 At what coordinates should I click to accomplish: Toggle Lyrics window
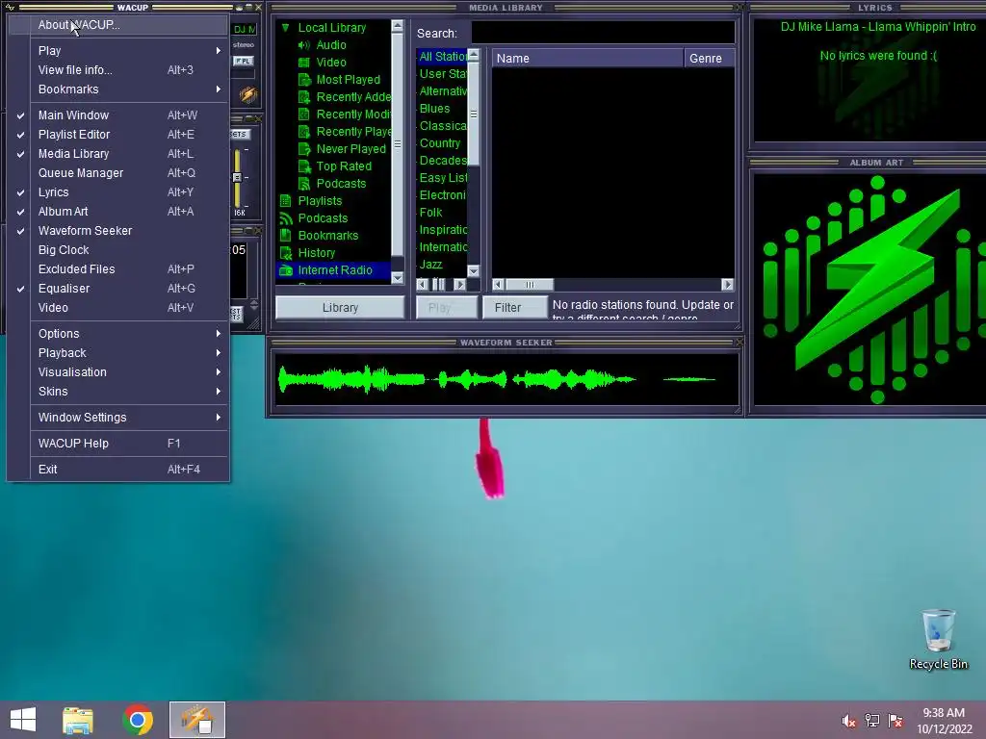pos(118,192)
